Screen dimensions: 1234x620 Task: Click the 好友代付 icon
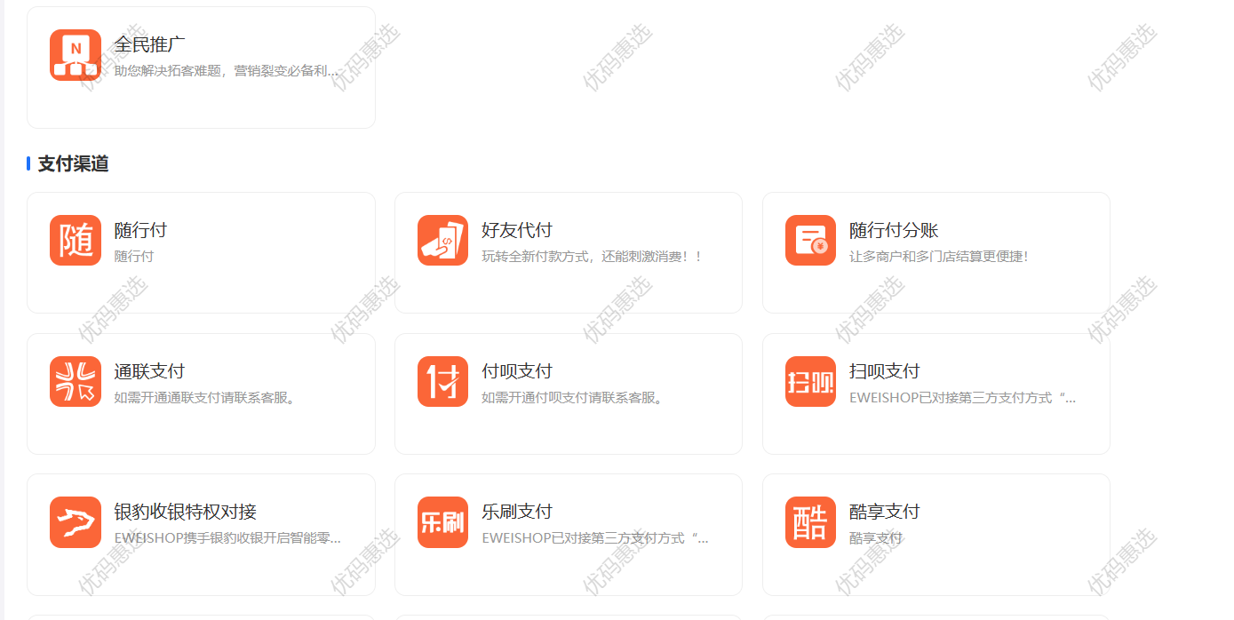pyautogui.click(x=442, y=241)
